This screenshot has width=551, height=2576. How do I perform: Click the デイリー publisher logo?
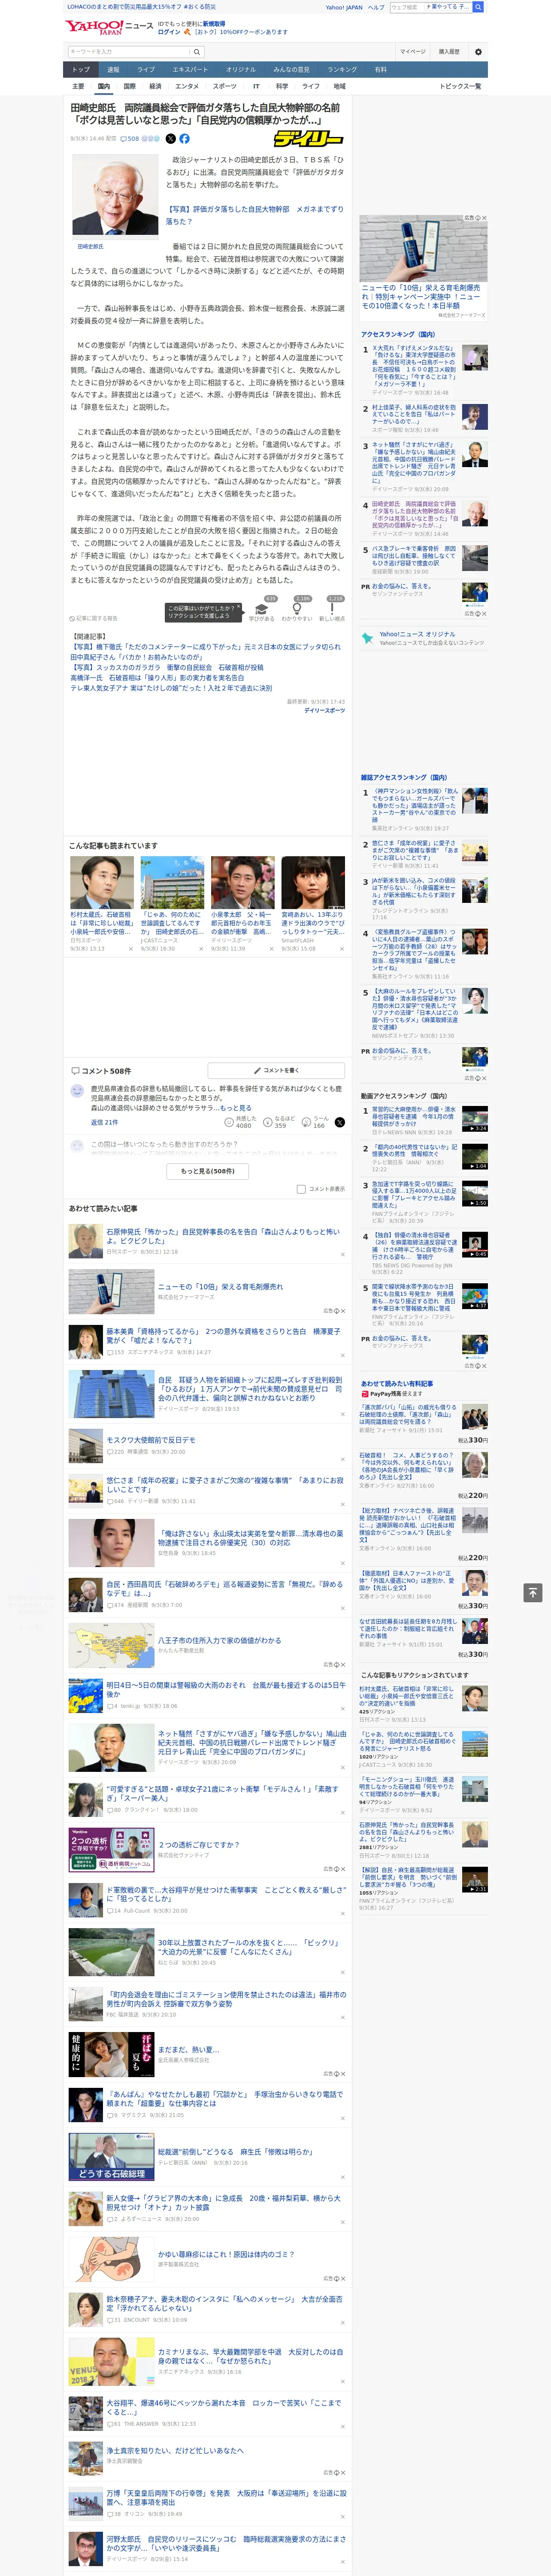pos(309,139)
